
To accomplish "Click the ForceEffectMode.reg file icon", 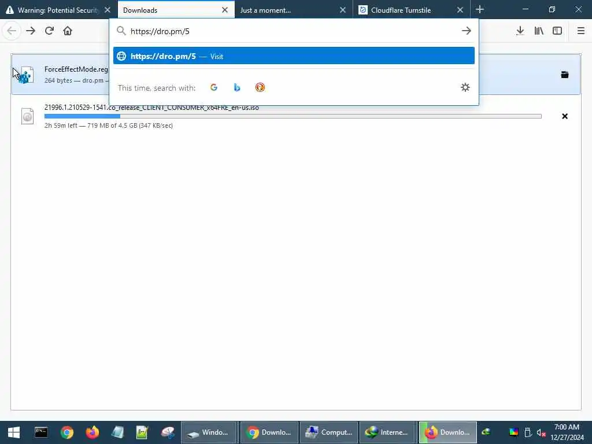I will [26, 75].
